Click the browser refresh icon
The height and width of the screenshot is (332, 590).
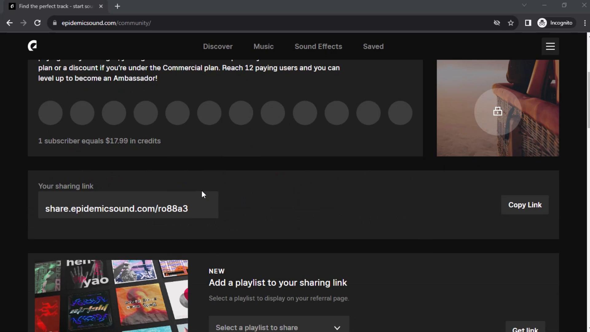[x=37, y=23]
